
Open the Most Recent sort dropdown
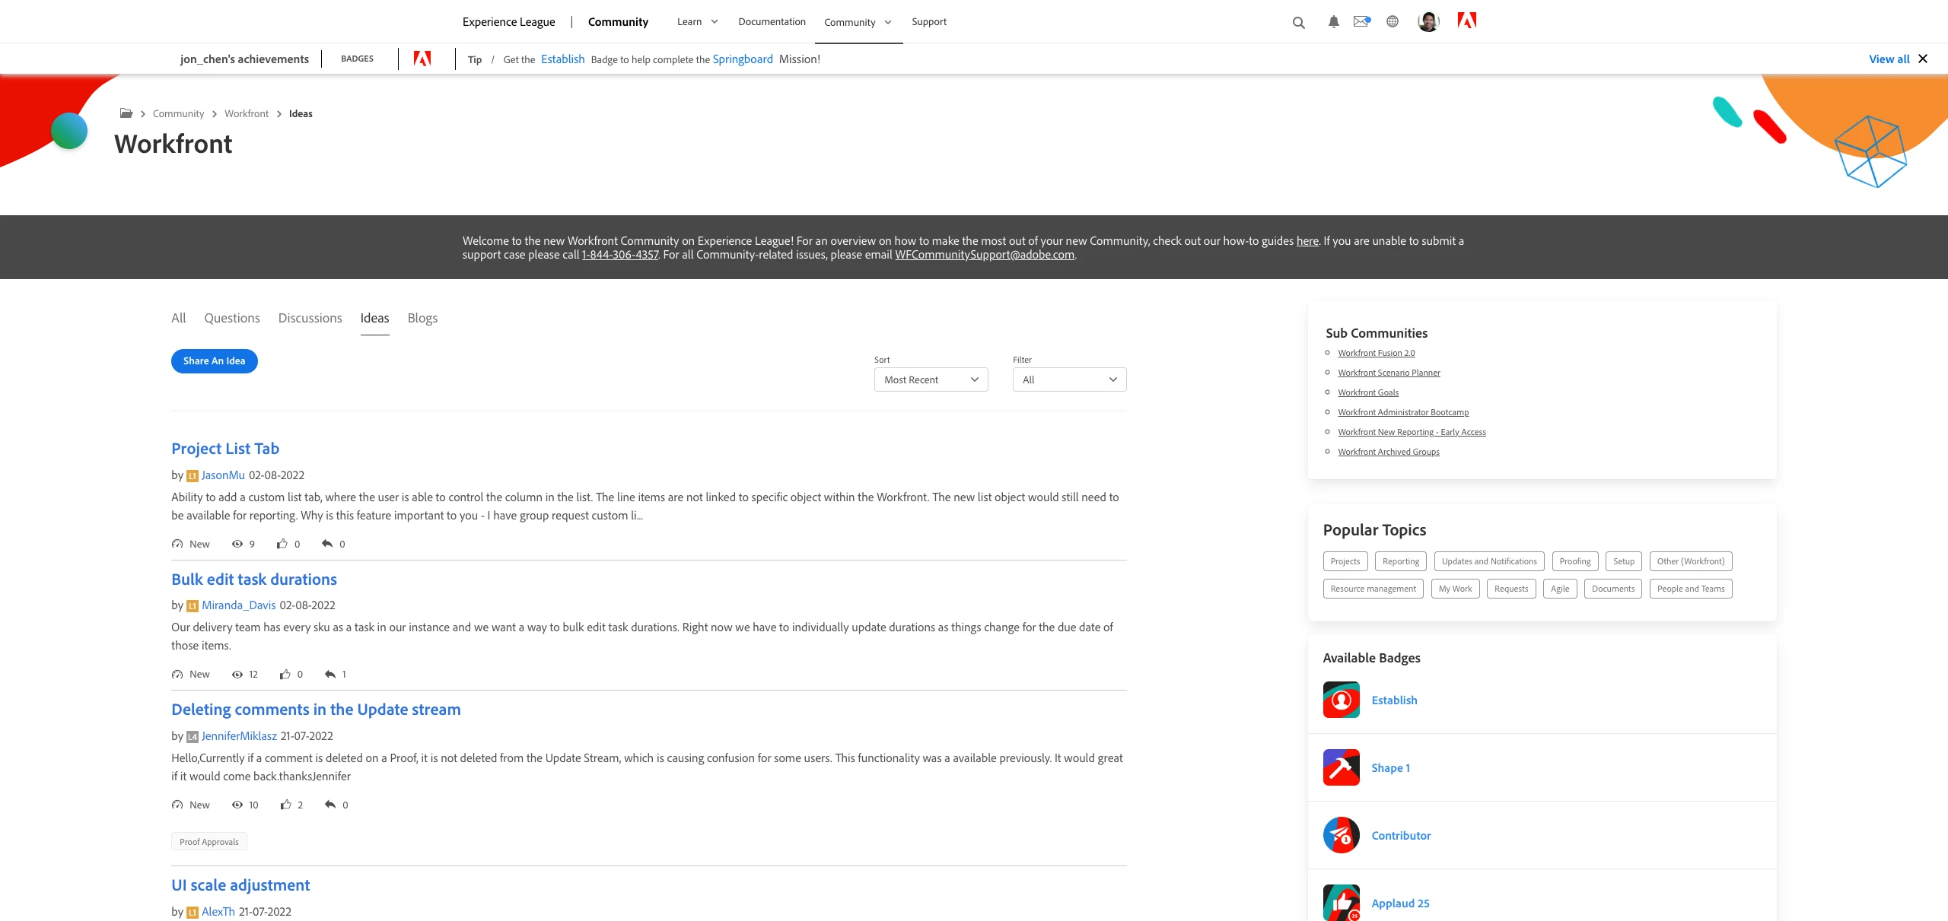(x=931, y=380)
